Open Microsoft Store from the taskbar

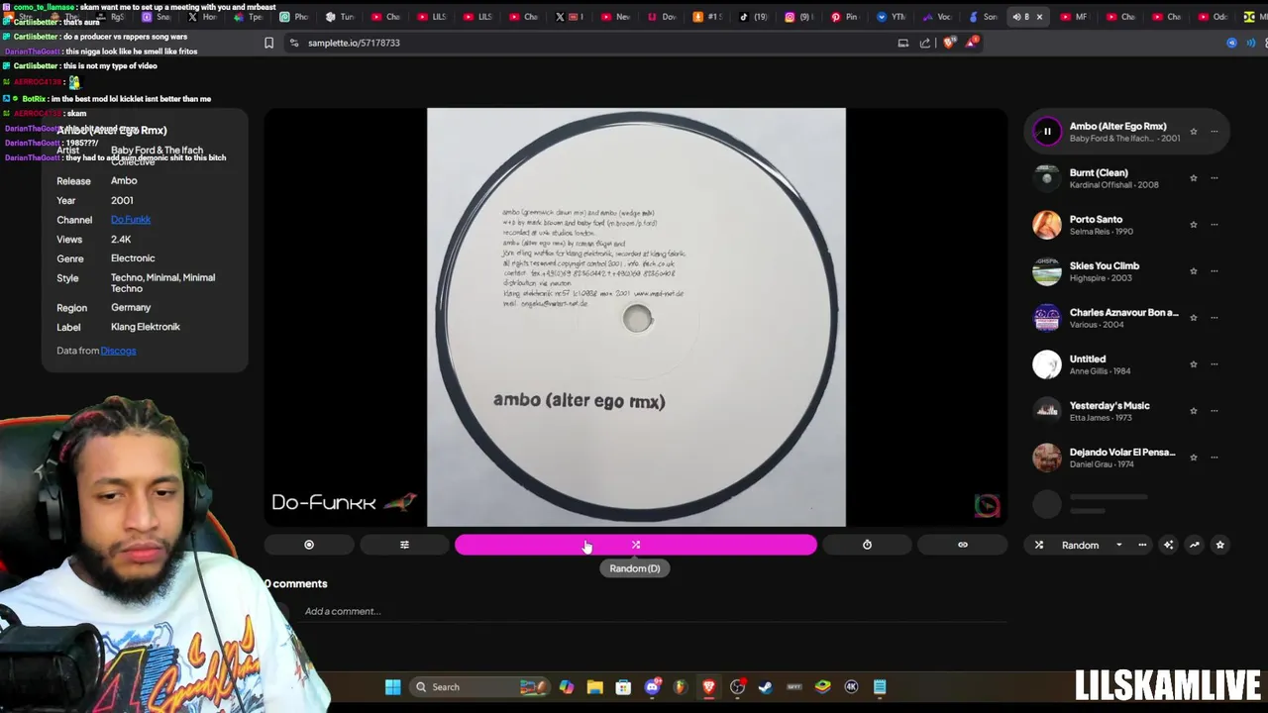click(x=623, y=687)
